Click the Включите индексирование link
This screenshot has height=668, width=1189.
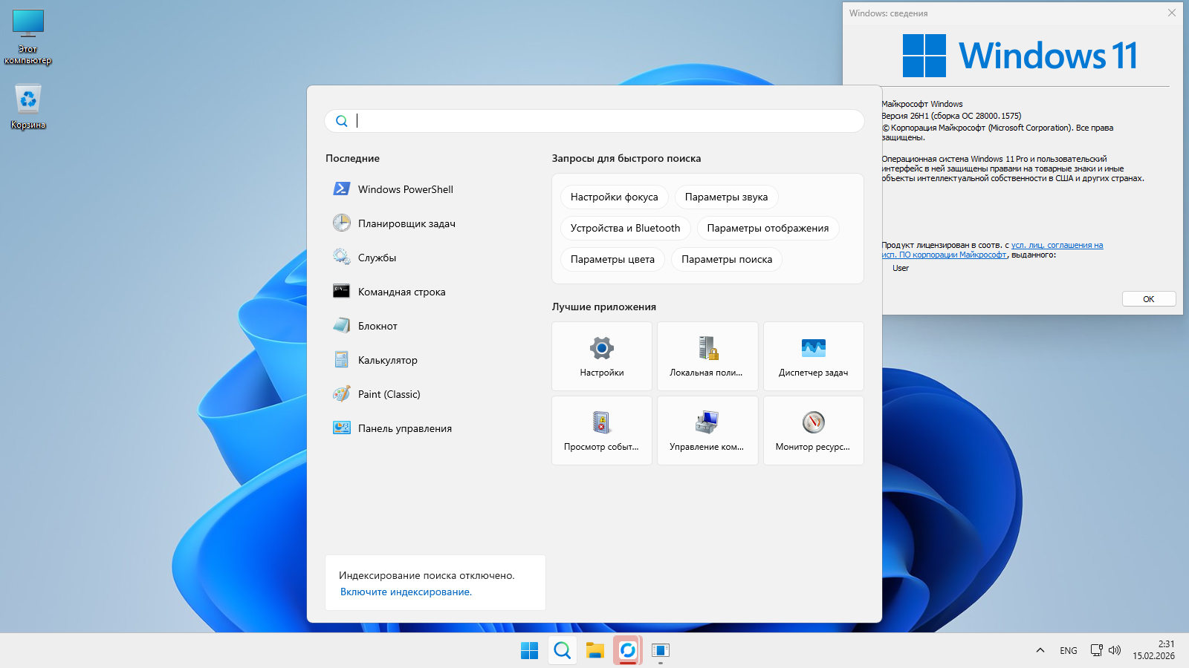coord(406,592)
